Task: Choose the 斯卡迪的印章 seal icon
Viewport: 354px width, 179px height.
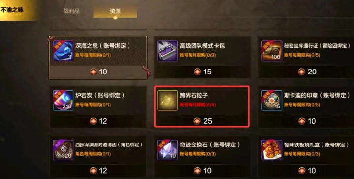Action: (x=272, y=101)
